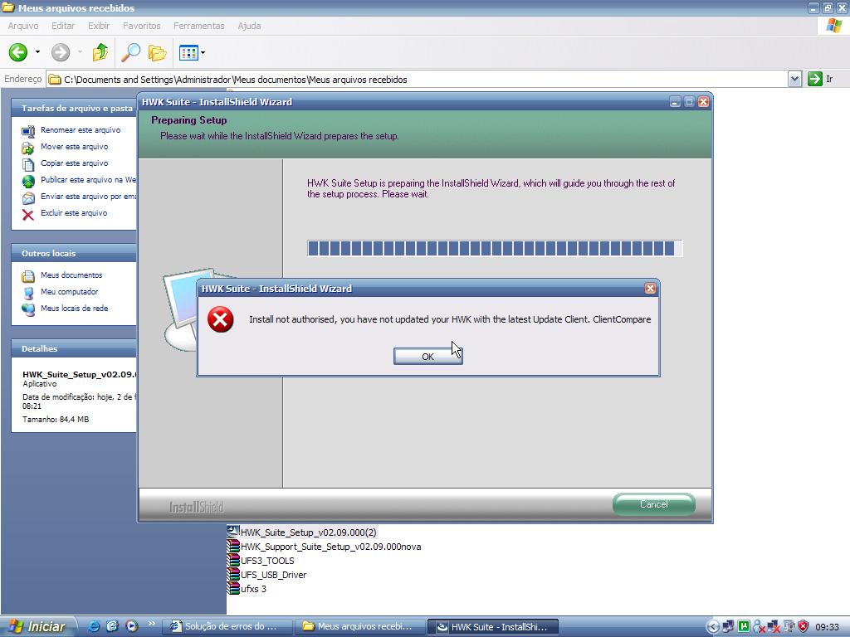Click the Meus locais de rede icon

[28, 309]
